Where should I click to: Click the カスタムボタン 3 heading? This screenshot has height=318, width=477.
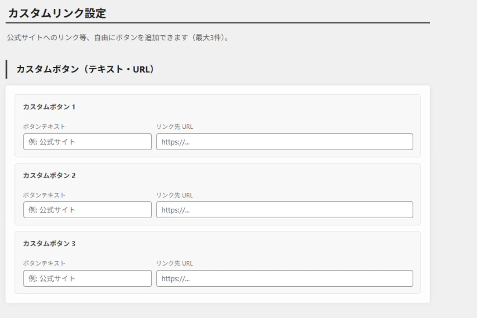tap(49, 244)
